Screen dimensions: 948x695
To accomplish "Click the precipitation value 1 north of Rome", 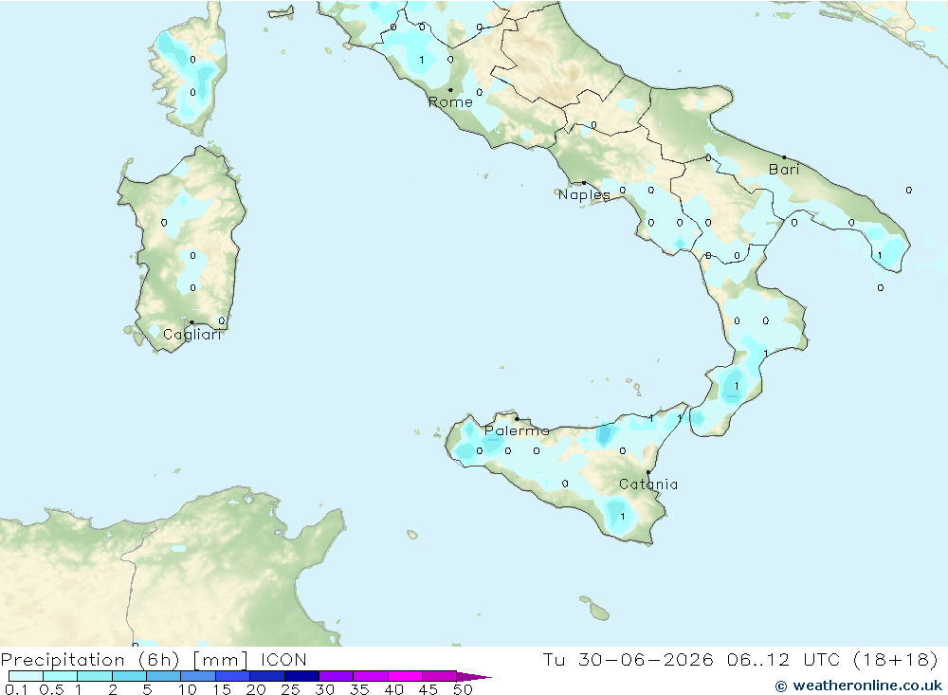I will coord(422,60).
